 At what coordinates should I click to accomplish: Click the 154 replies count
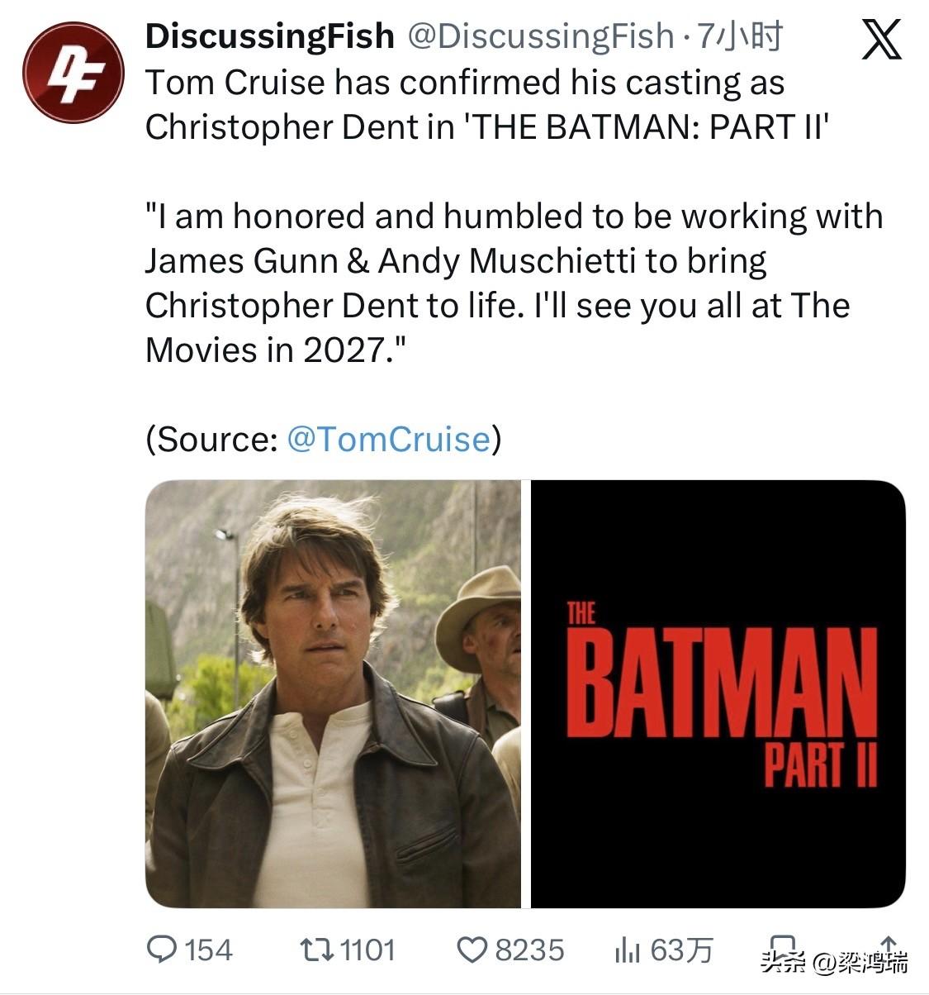click(x=207, y=950)
